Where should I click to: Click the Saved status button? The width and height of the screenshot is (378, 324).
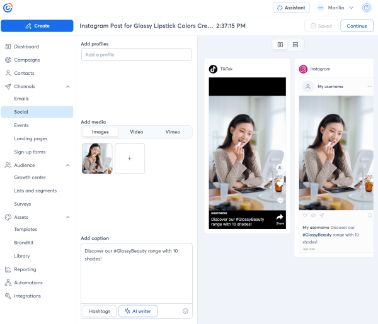(x=321, y=26)
